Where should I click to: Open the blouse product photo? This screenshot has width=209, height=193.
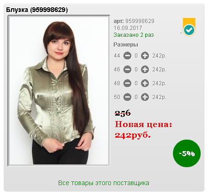[x=59, y=91]
